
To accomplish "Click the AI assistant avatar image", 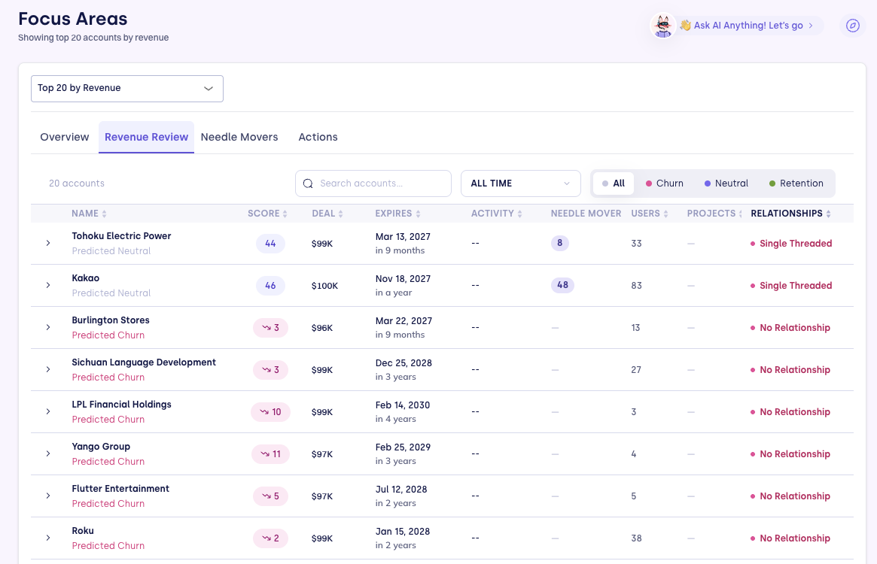I will coord(662,26).
